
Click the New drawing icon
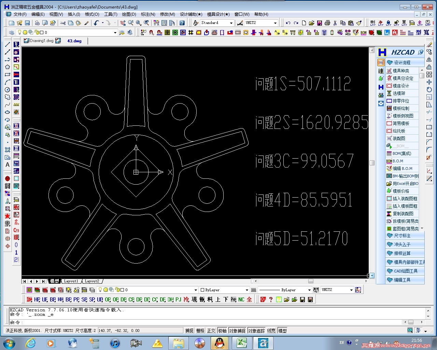pos(12,23)
